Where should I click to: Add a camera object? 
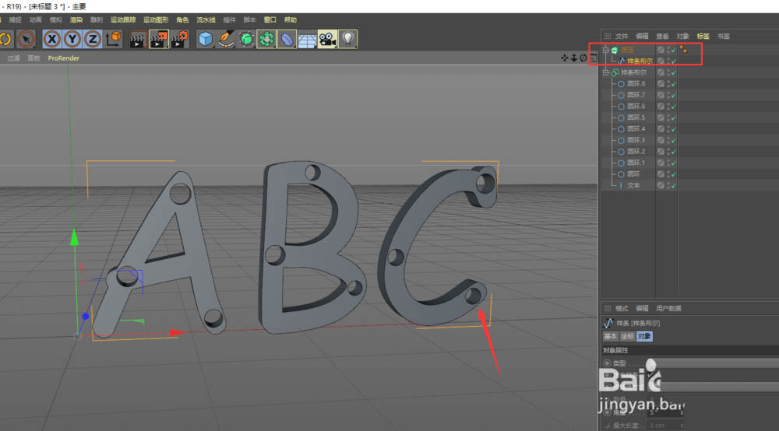tap(327, 39)
